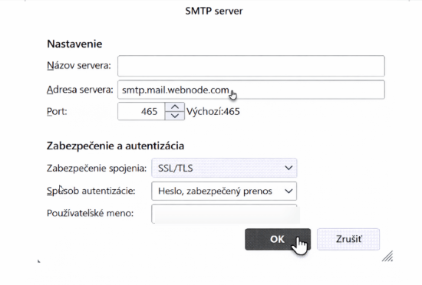Click the Adresa servera field with smtp.mail.webnode.com

pos(251,90)
